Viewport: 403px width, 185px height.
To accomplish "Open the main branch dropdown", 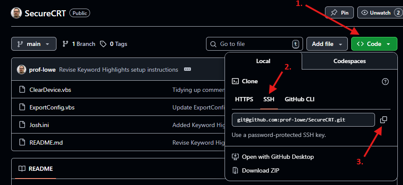I will (34, 44).
